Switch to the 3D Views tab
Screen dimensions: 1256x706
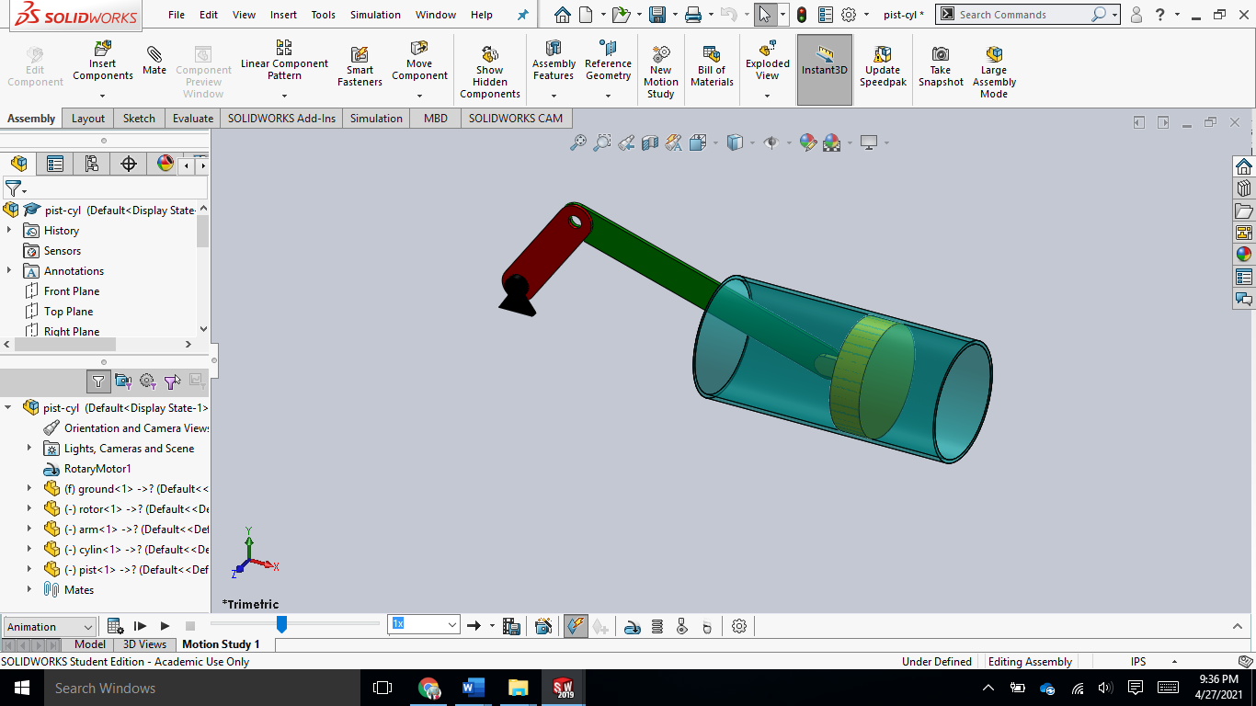[144, 644]
